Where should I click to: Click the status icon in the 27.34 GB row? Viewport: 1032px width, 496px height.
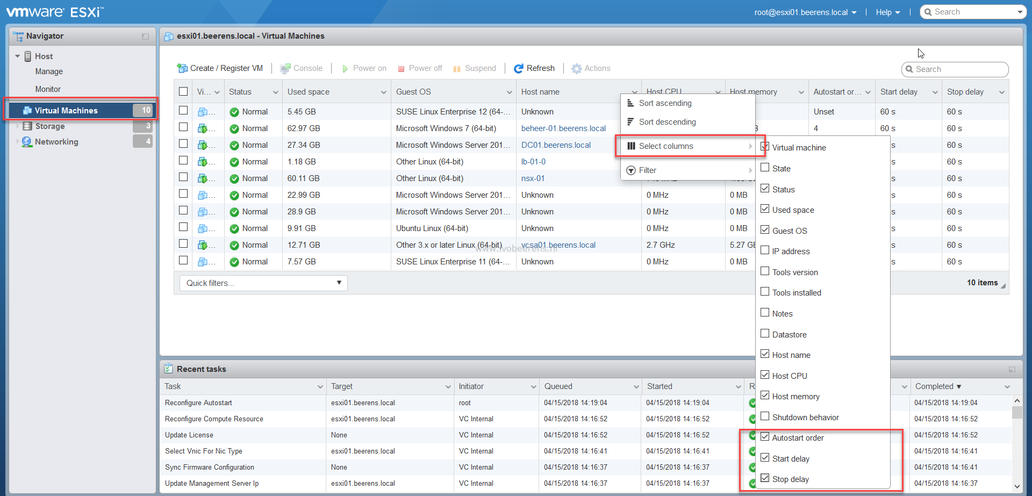tap(234, 146)
